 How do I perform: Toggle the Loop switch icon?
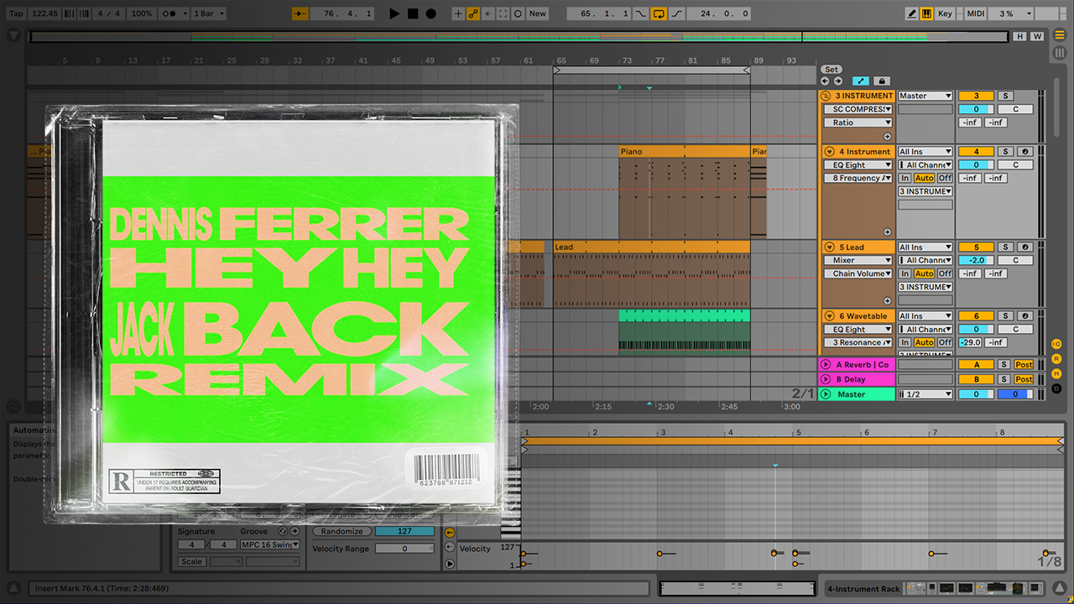pos(659,13)
